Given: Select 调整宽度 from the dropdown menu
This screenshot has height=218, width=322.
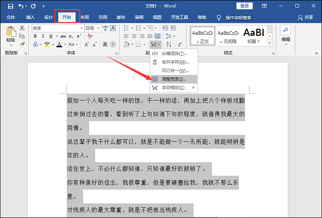Looking at the screenshot, I should coord(174,79).
